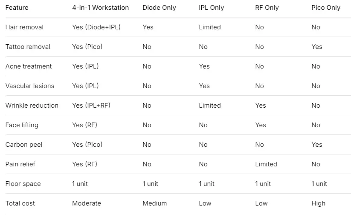Select the IPL Only column header
Viewport: 351px width, 217px height.
click(211, 8)
